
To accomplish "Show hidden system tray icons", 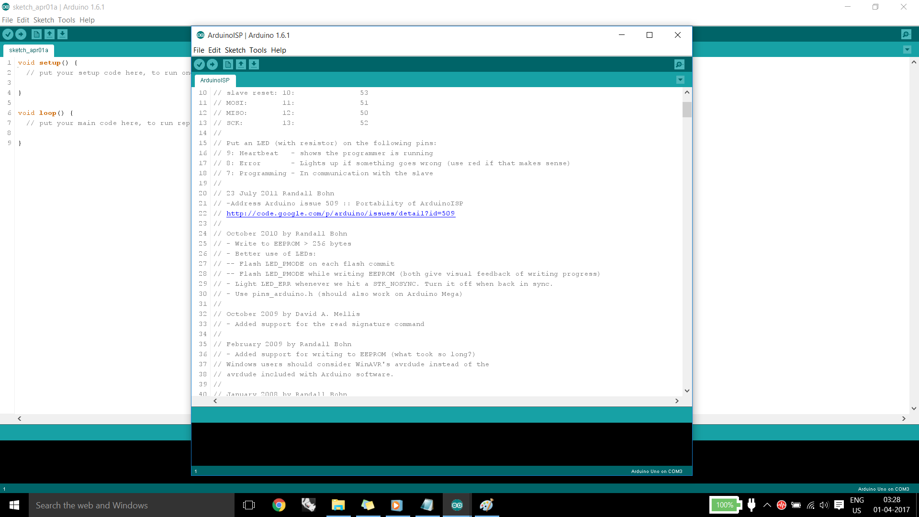I will 767,505.
